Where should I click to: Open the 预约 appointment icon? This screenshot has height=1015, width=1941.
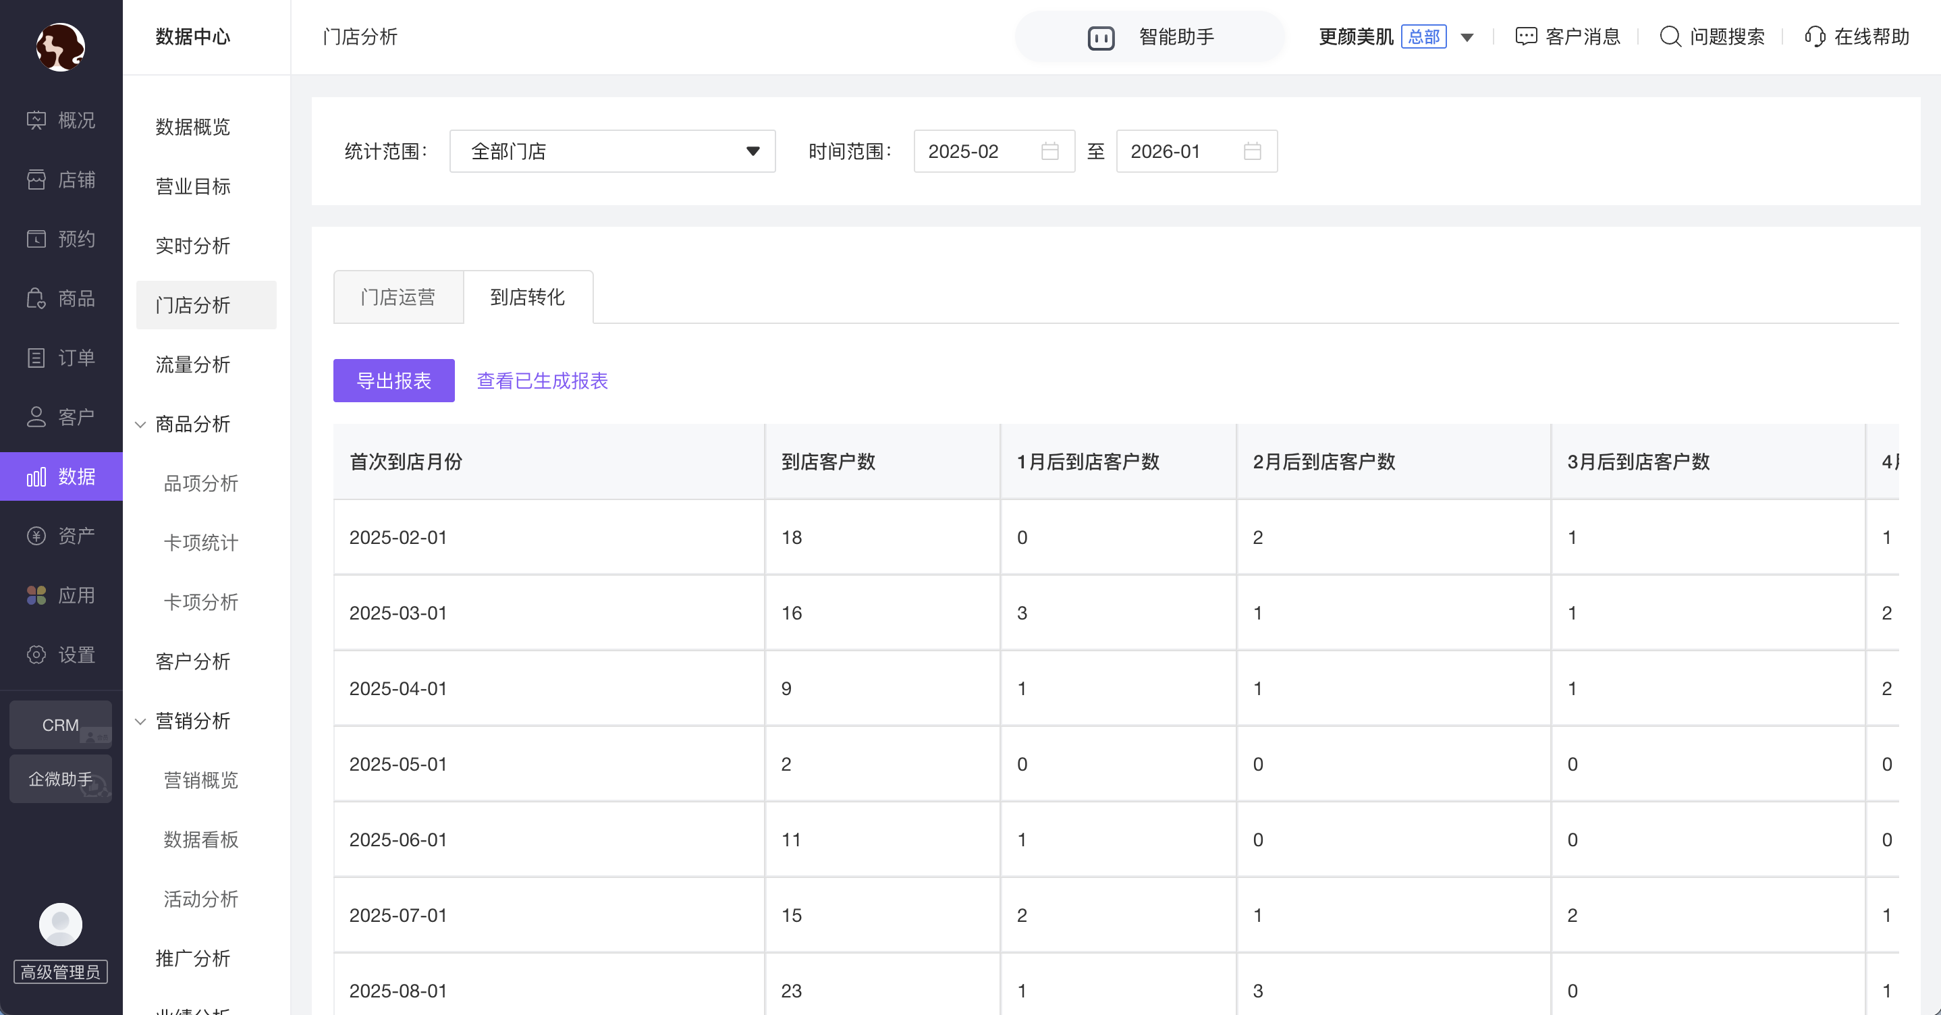(36, 239)
